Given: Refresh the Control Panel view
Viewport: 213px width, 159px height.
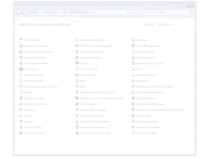Looking at the screenshot, I should [133, 12].
